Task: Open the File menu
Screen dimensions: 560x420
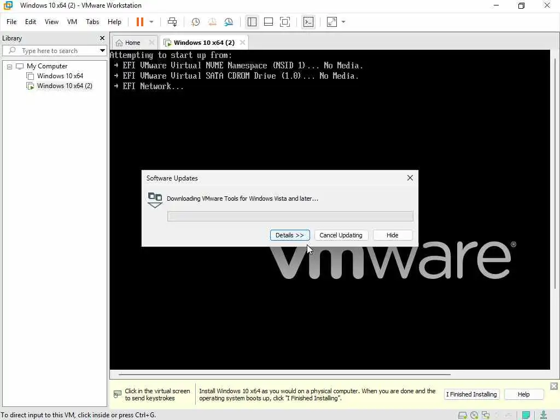Action: point(11,22)
